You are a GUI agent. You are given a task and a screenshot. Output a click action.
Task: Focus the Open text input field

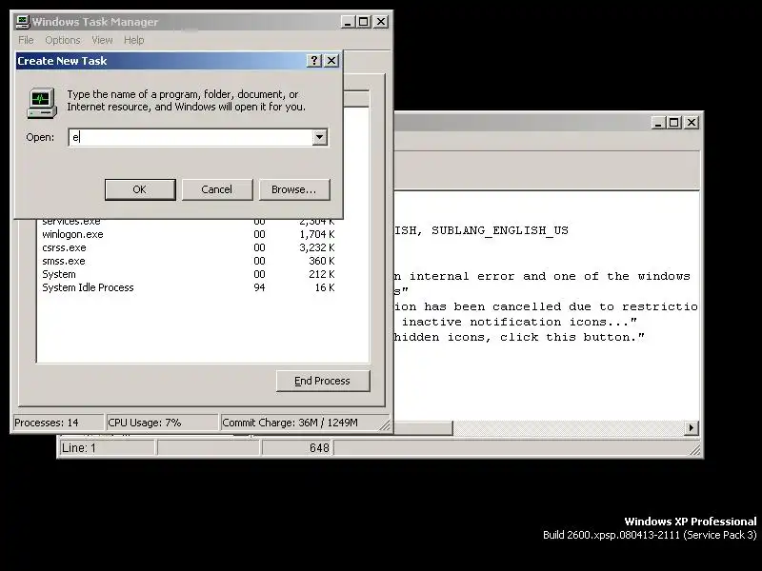pyautogui.click(x=190, y=137)
